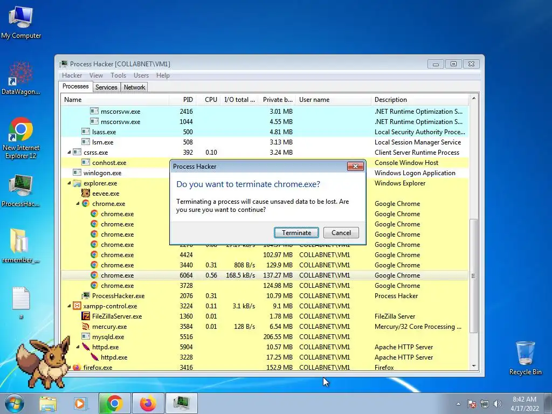552x414 pixels.
Task: Open the View menu
Action: 96,75
